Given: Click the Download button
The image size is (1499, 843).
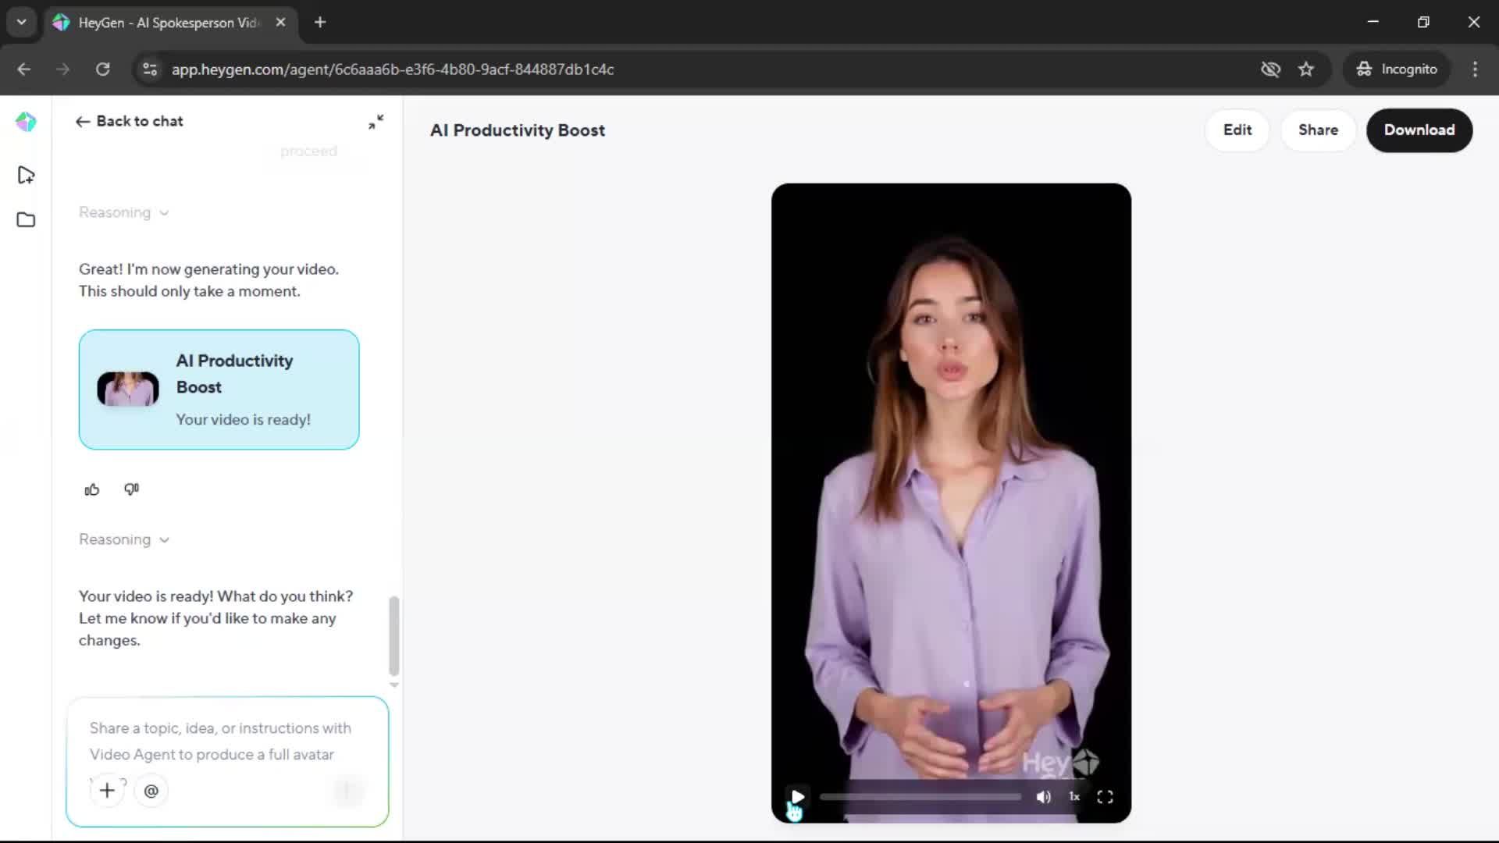Looking at the screenshot, I should (x=1419, y=130).
